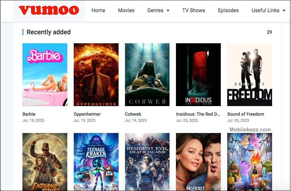Open the Sound of Freedom poster

point(250,75)
